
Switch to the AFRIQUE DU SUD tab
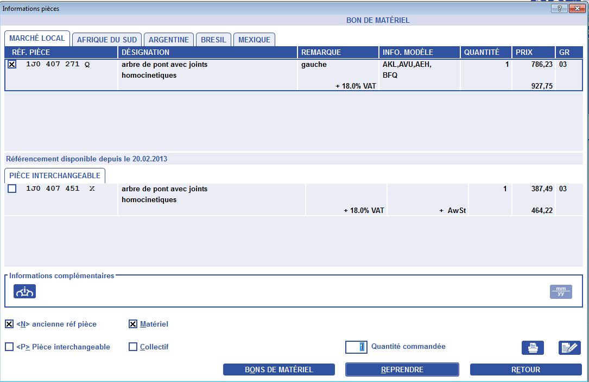[x=107, y=40]
